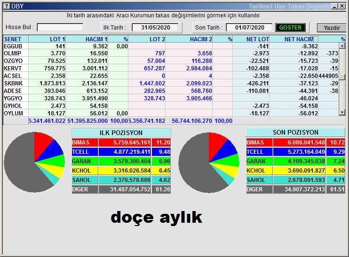Click the ILK POZISYON pie chart
The height and width of the screenshot is (257, 349).
(x=34, y=162)
